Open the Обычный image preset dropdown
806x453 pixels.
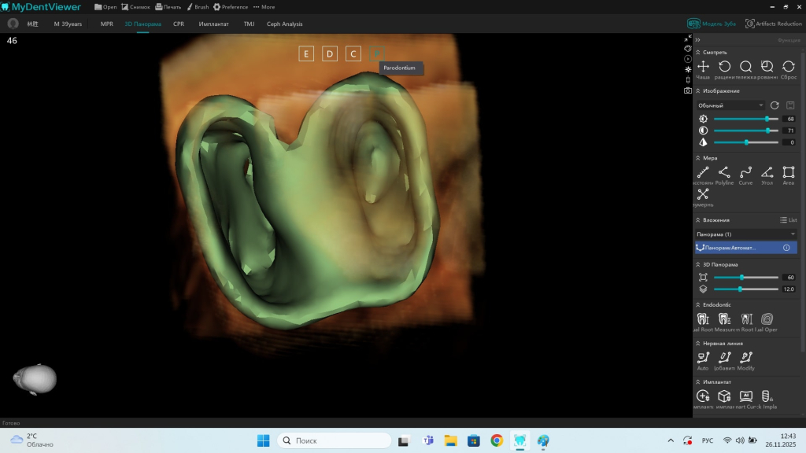tap(730, 105)
